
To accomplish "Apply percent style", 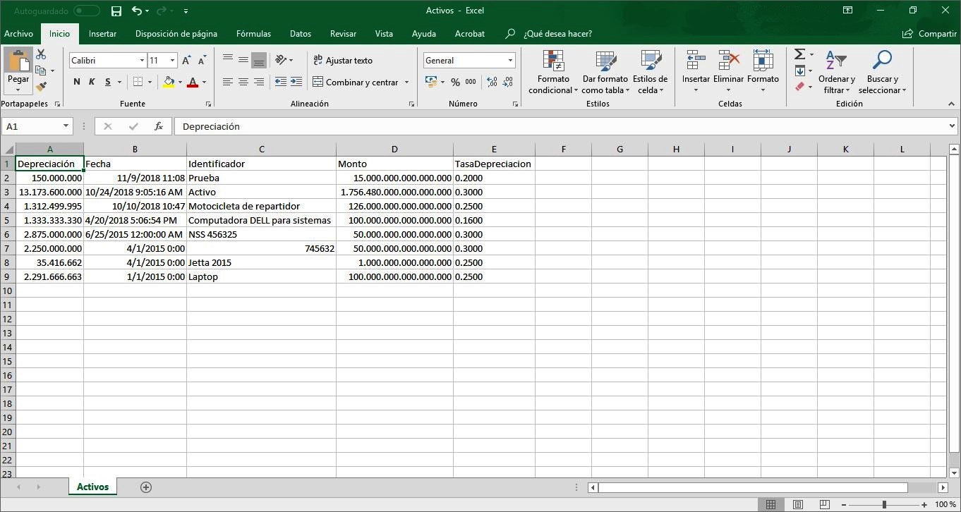I will point(456,83).
